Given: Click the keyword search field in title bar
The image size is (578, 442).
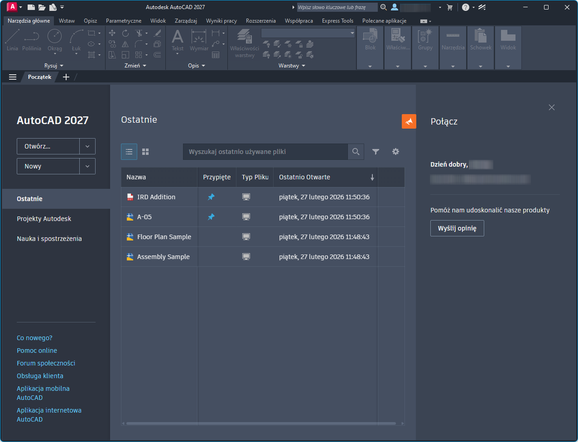Looking at the screenshot, I should (337, 7).
